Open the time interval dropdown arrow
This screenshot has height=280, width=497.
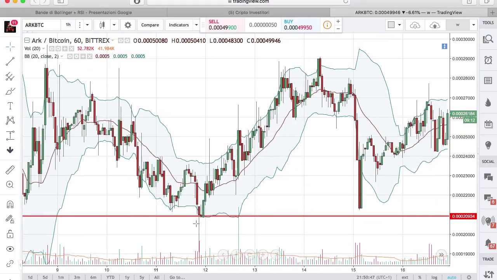click(x=87, y=25)
